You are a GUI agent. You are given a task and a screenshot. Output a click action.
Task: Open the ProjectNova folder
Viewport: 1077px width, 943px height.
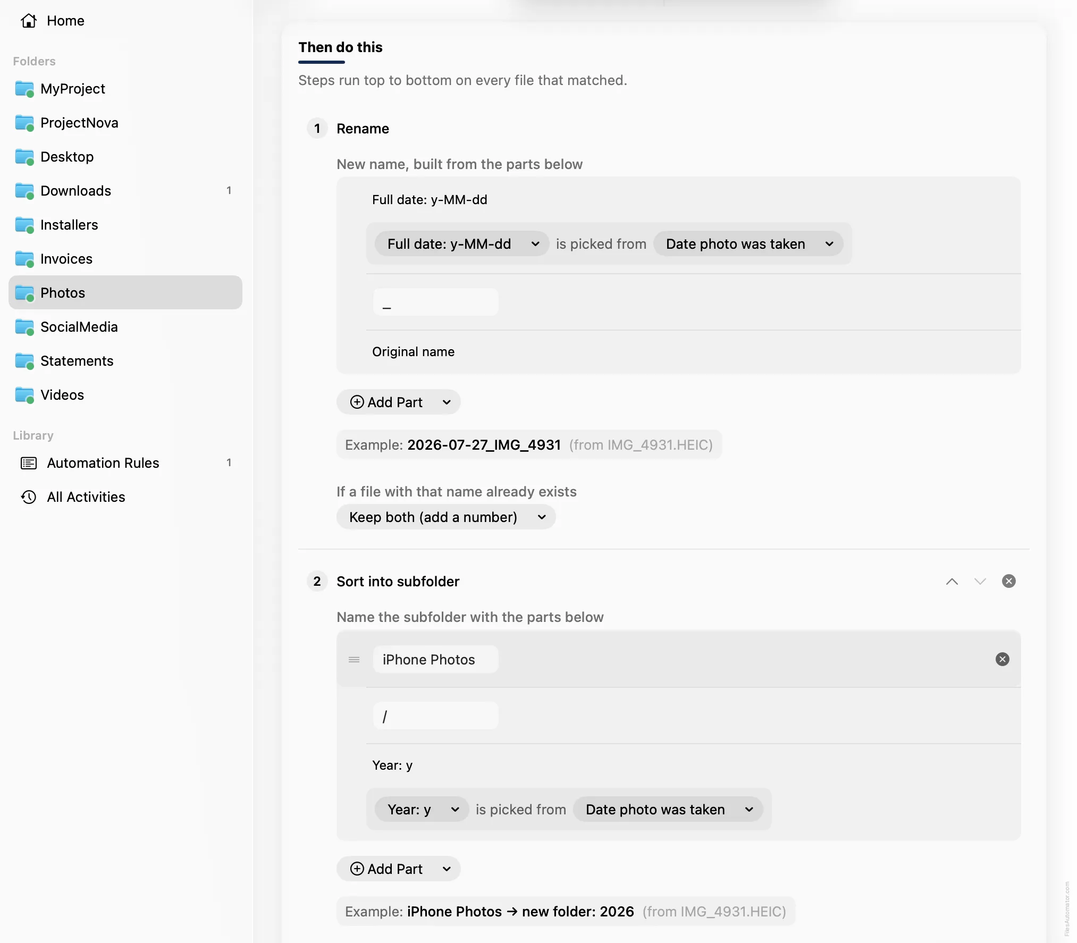tap(125, 123)
